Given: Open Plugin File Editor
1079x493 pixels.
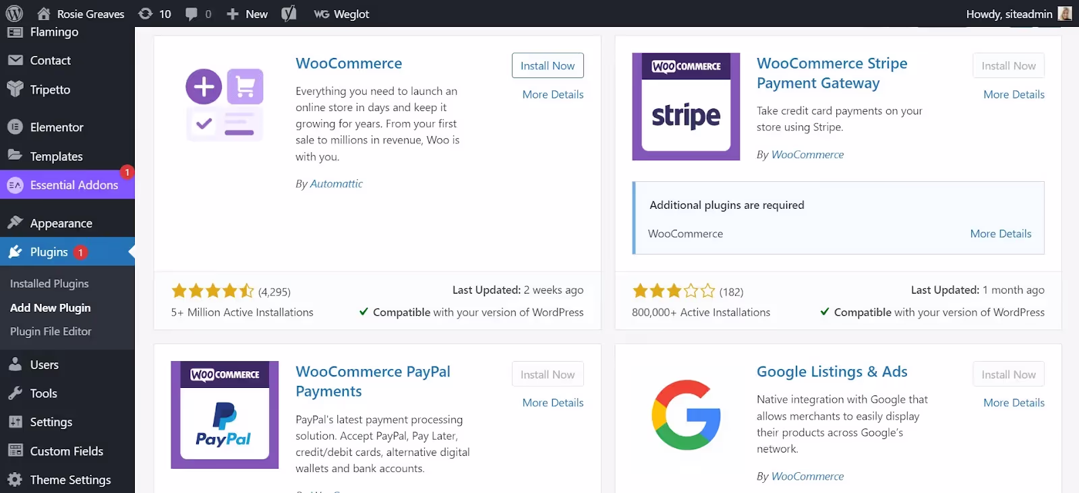Looking at the screenshot, I should [x=51, y=331].
